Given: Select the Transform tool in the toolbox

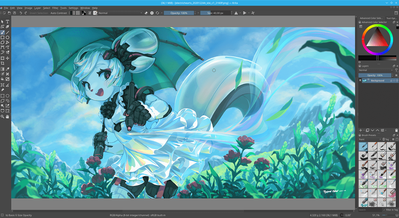Looking at the screenshot, I should click(x=2, y=57).
